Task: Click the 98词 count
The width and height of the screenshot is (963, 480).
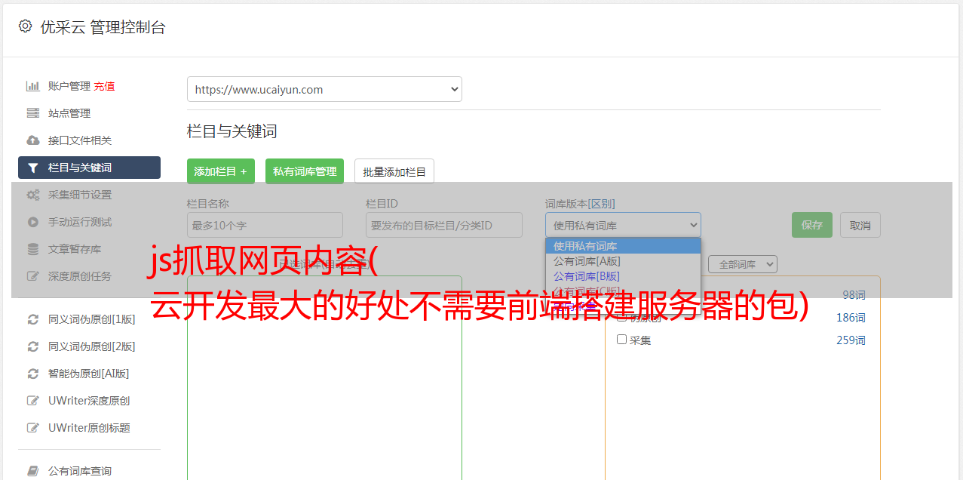Action: 854,295
